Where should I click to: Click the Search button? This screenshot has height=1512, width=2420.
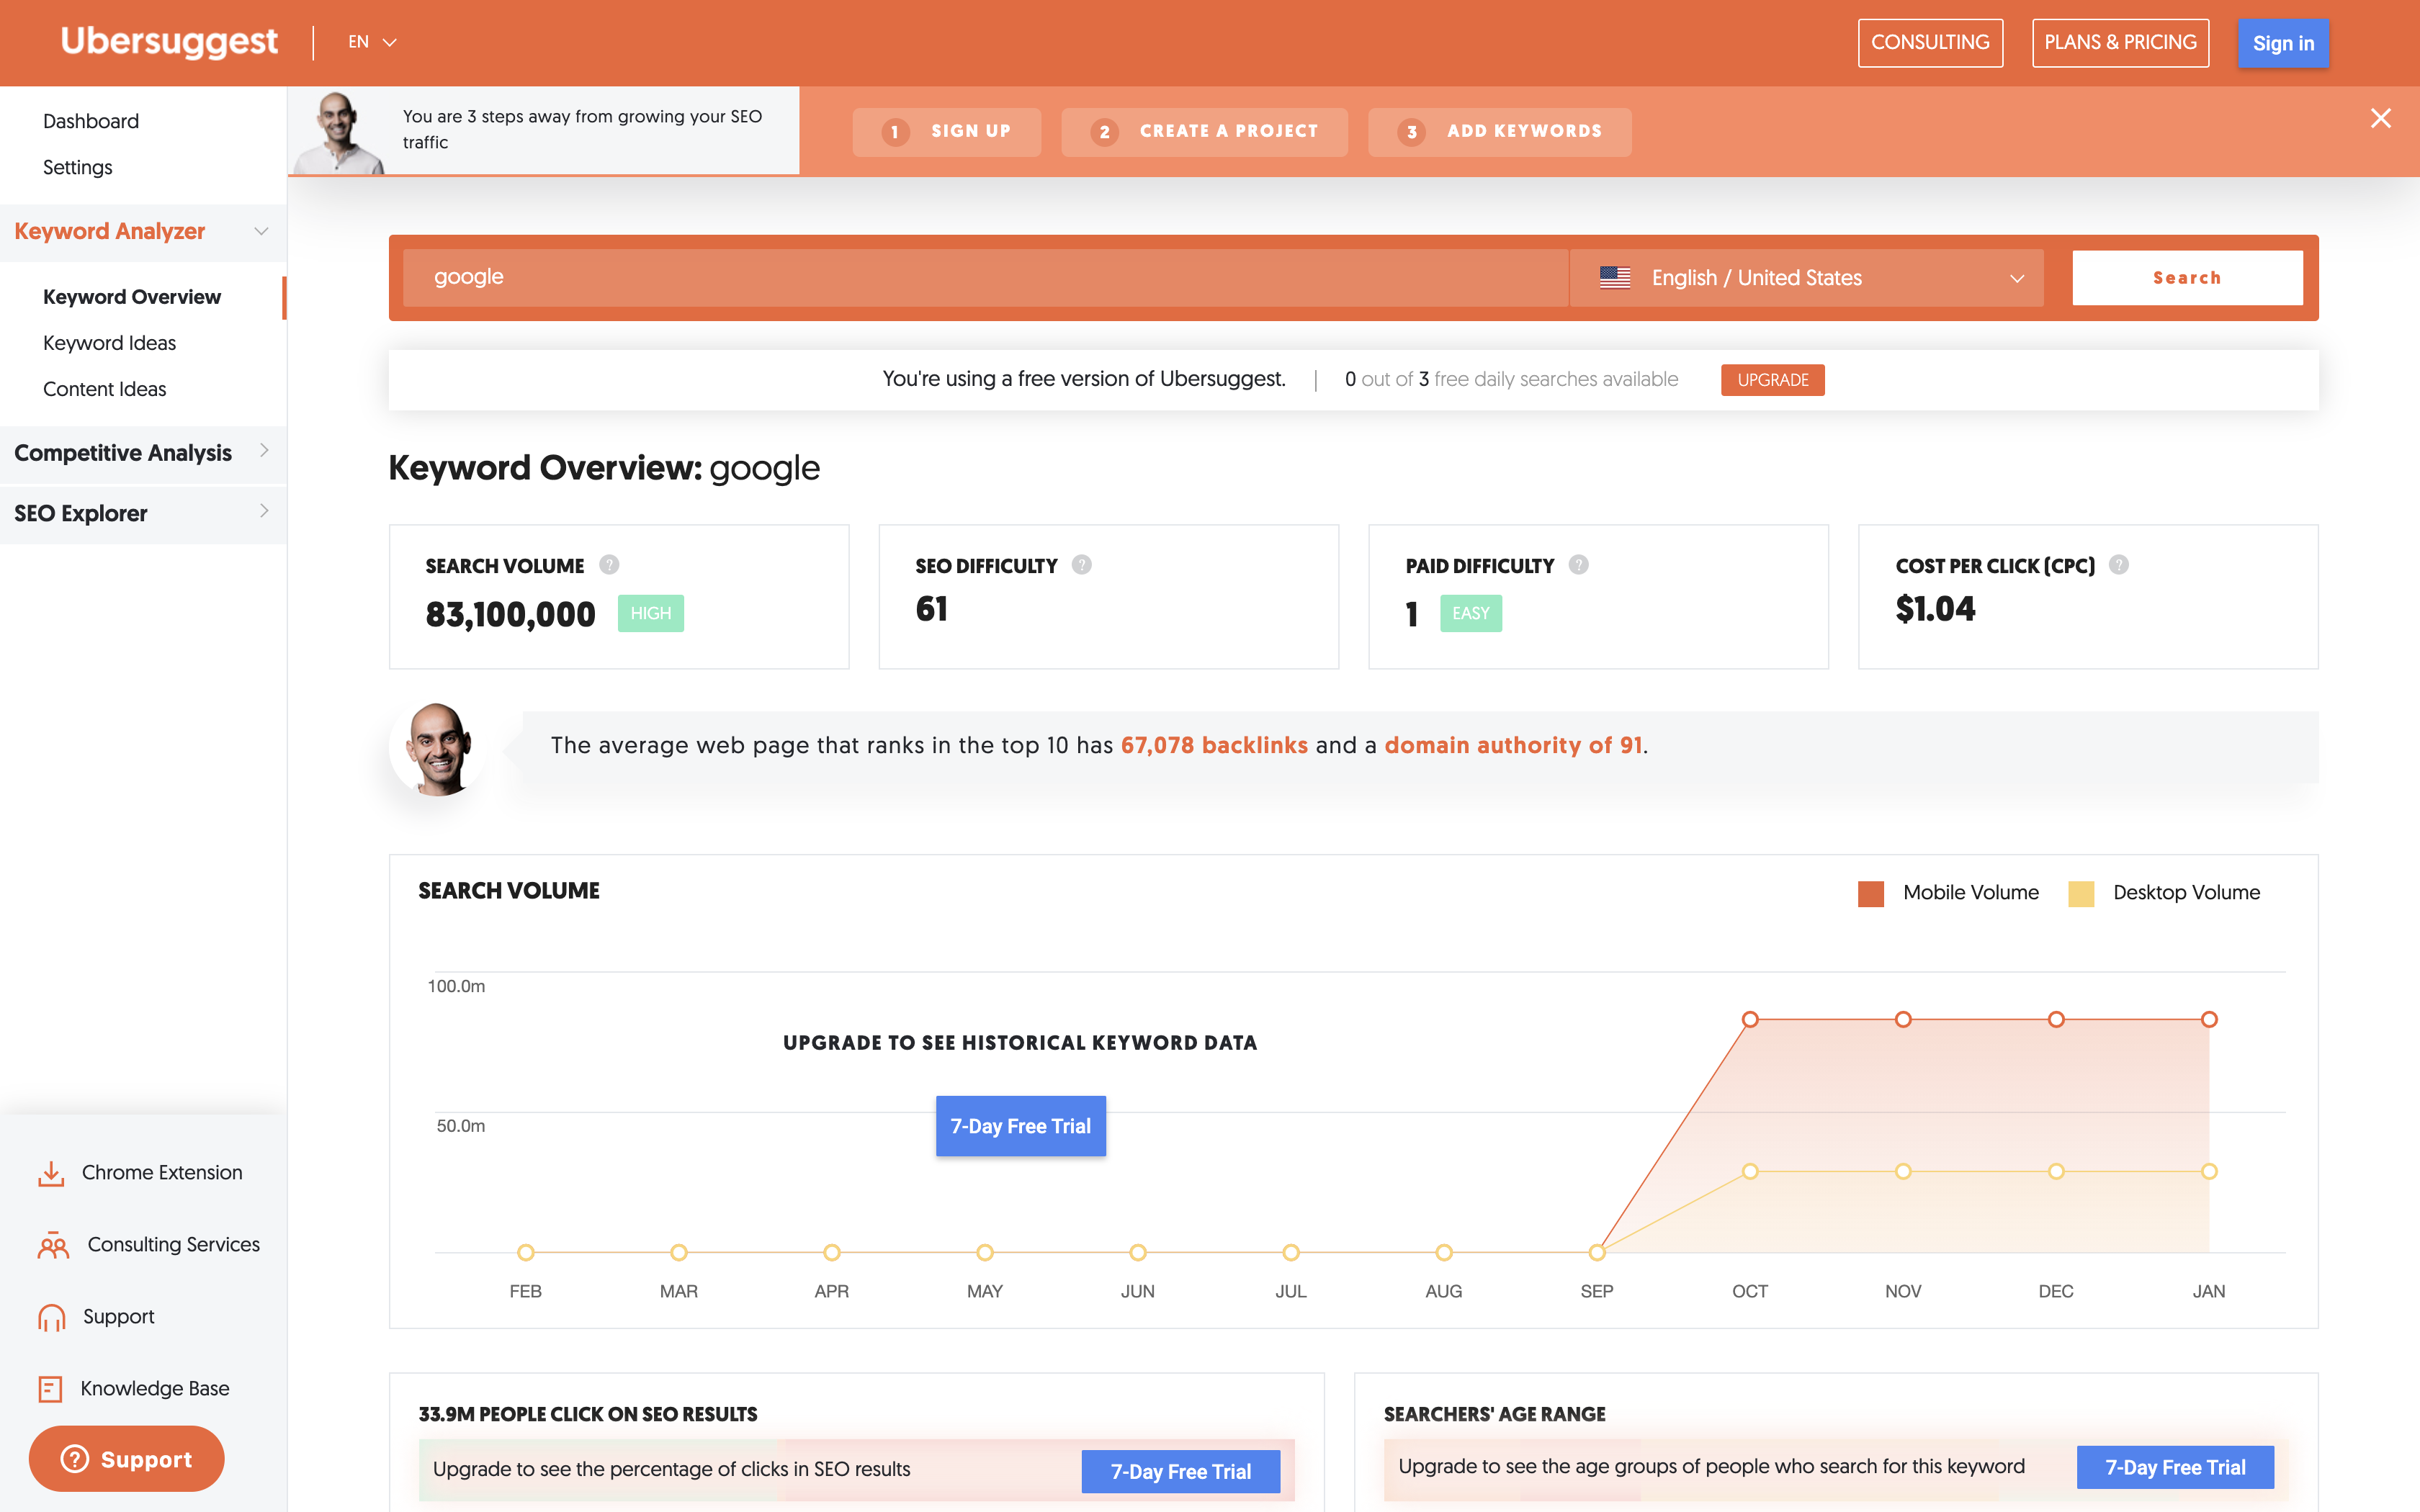(x=2187, y=277)
